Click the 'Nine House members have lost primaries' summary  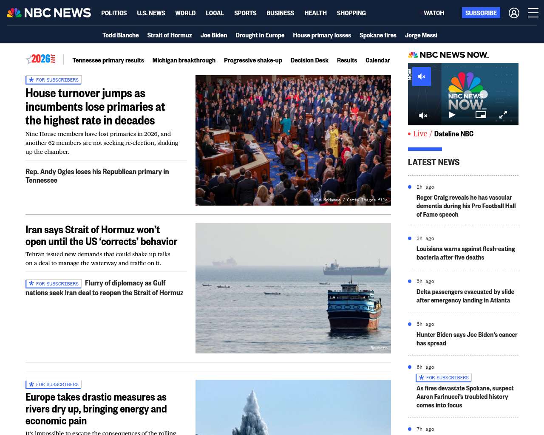coord(102,143)
